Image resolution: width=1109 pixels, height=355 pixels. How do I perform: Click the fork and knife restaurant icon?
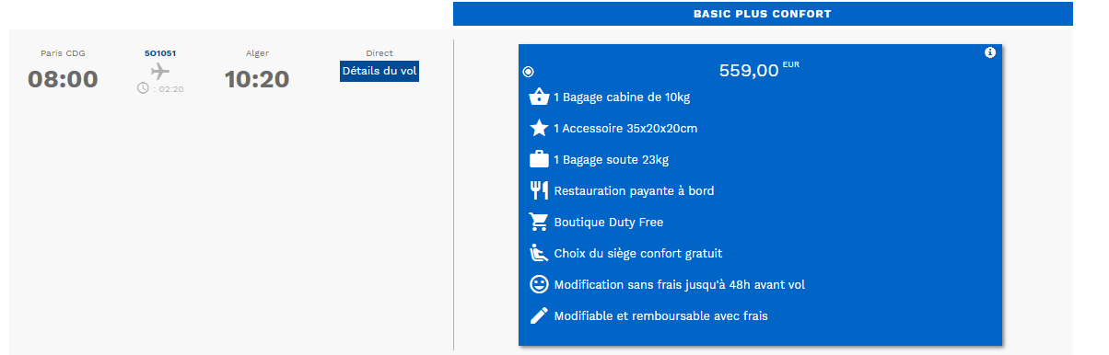pyautogui.click(x=539, y=190)
